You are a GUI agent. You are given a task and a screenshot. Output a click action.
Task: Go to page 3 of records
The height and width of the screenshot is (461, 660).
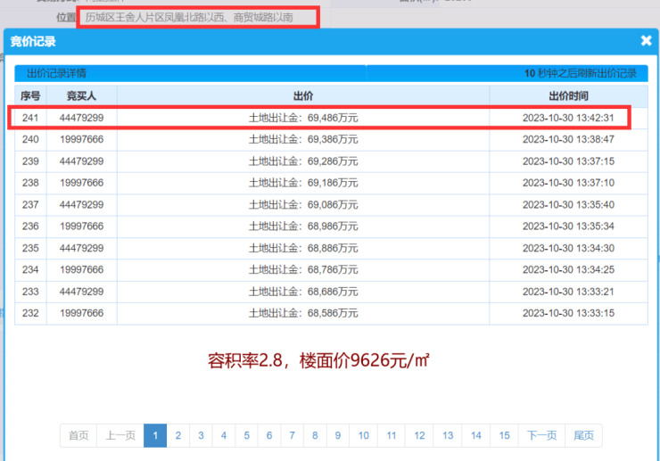click(x=201, y=435)
